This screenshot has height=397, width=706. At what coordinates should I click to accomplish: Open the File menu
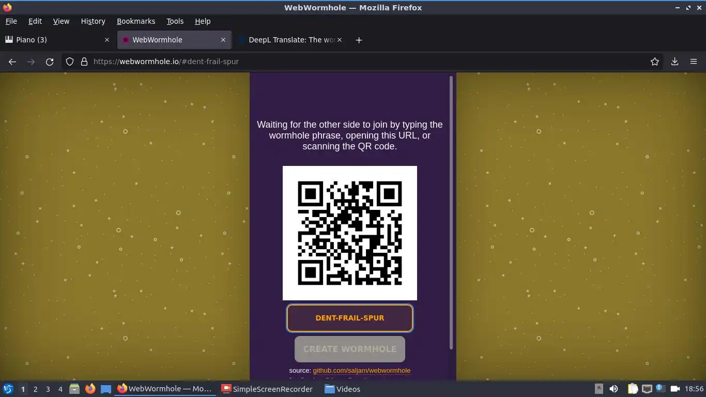click(x=11, y=21)
